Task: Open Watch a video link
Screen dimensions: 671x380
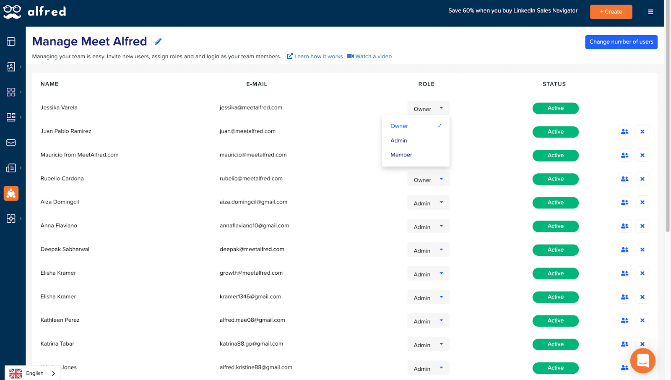Action: [369, 56]
